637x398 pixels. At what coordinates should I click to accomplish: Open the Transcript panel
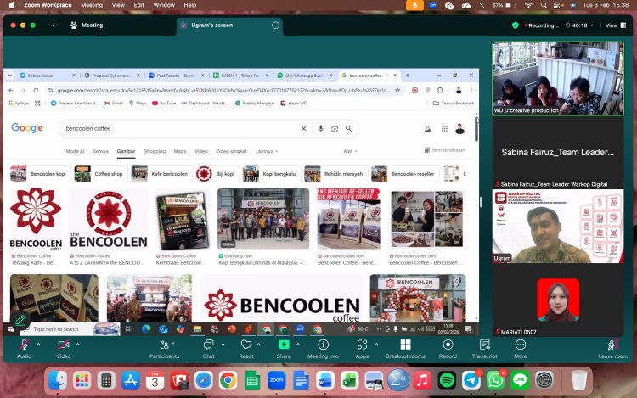click(x=485, y=349)
